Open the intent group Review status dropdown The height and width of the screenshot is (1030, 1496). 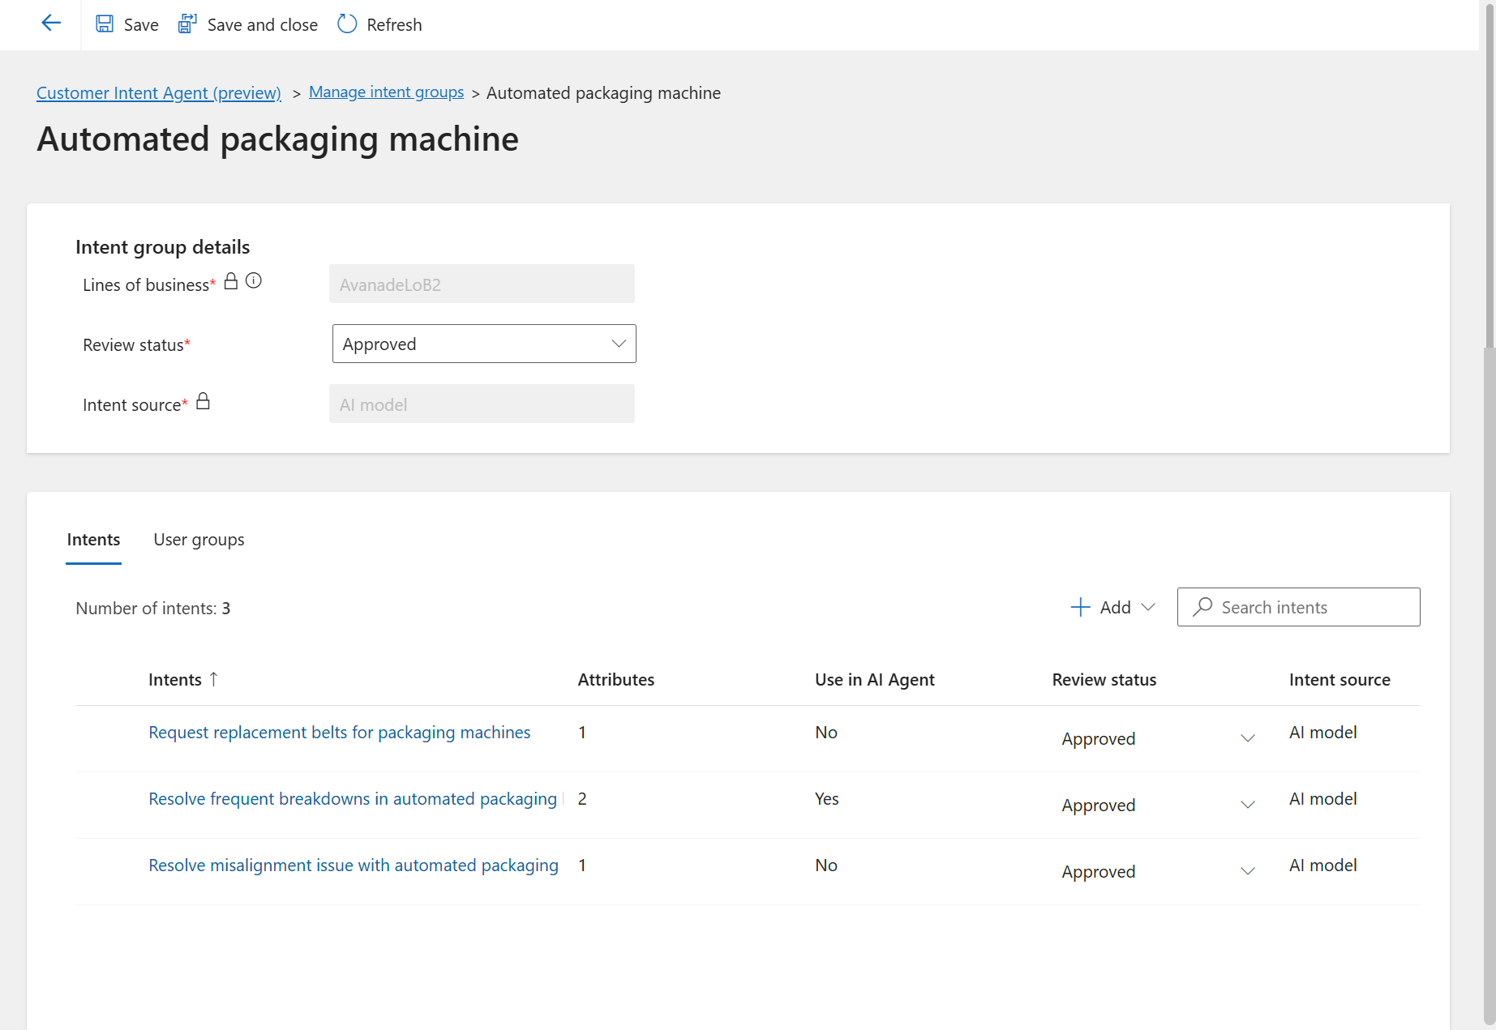tap(484, 344)
